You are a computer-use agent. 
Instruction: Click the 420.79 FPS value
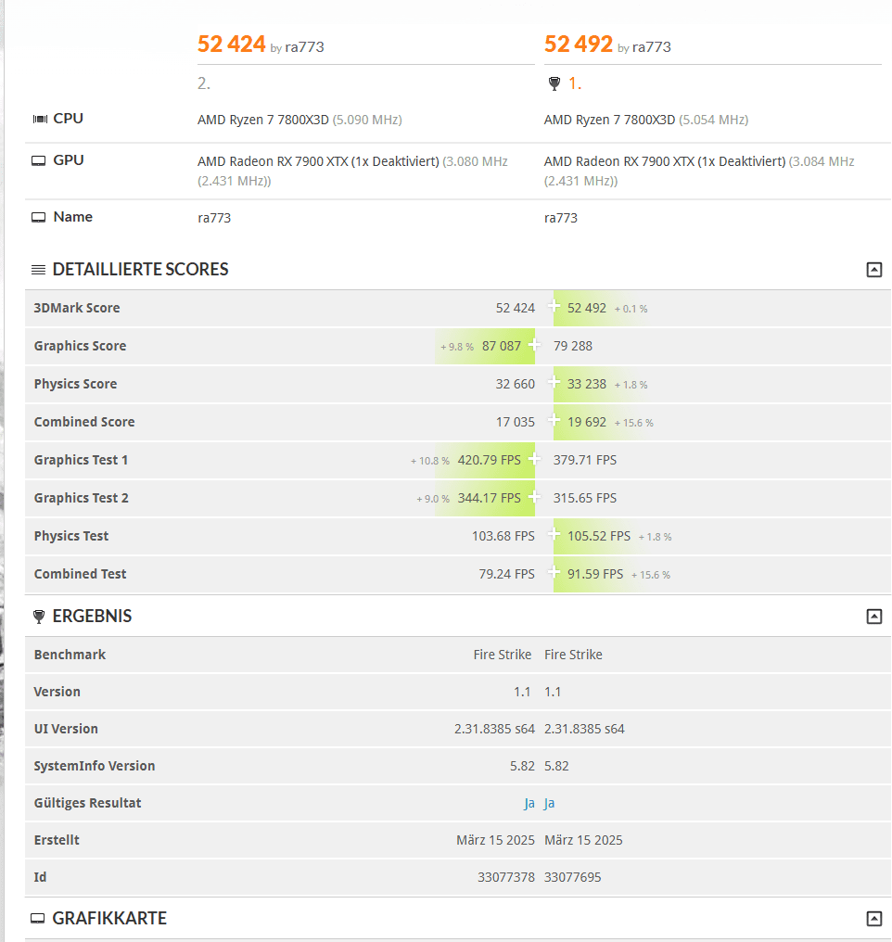point(490,460)
